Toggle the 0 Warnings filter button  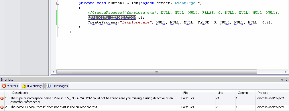pyautogui.click(x=32, y=86)
